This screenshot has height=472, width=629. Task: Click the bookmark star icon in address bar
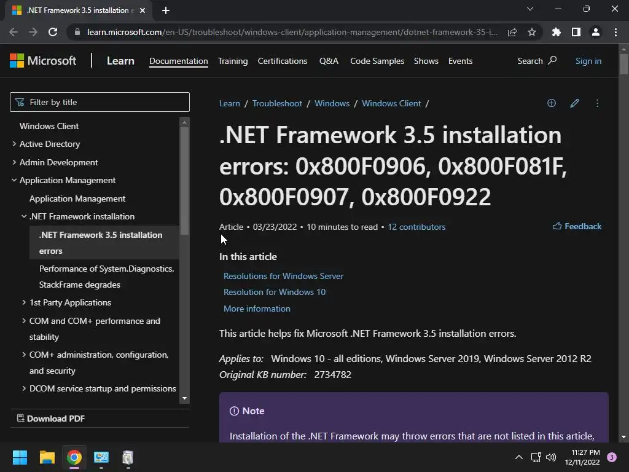531,32
